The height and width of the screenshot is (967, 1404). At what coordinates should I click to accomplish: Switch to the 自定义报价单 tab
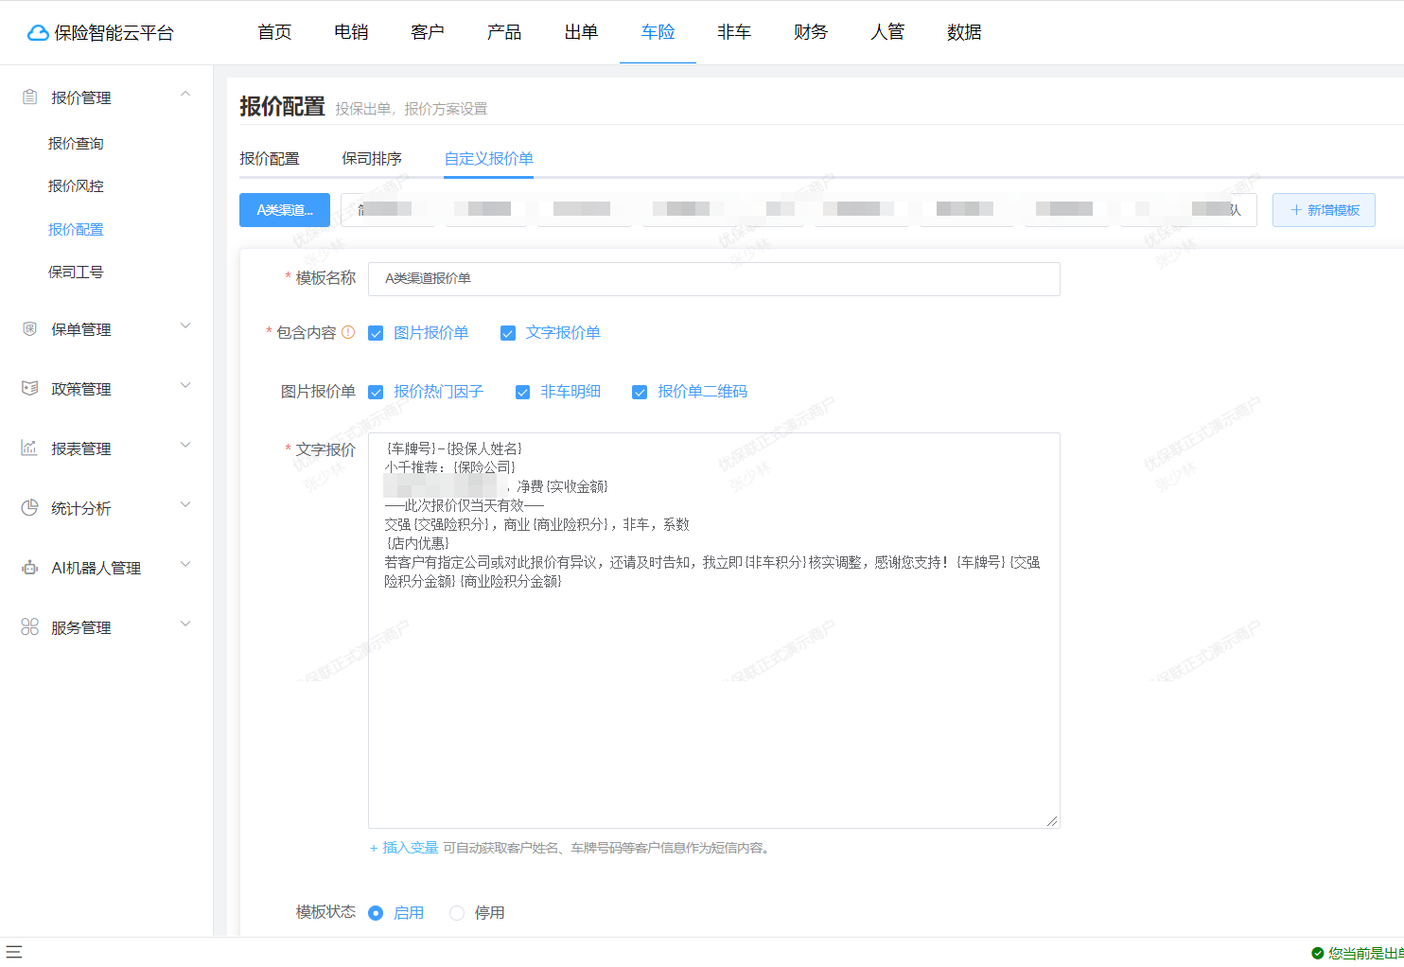489,158
